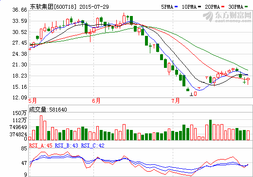Click the 成交量:581640 volume readout
Screen dimensions: 253x177
pos(48,110)
